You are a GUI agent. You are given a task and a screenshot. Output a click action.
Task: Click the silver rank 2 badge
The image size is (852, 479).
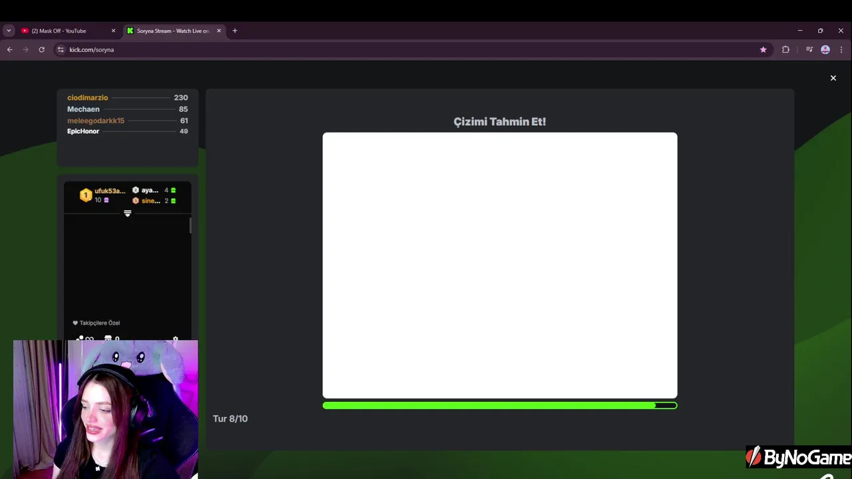(135, 190)
